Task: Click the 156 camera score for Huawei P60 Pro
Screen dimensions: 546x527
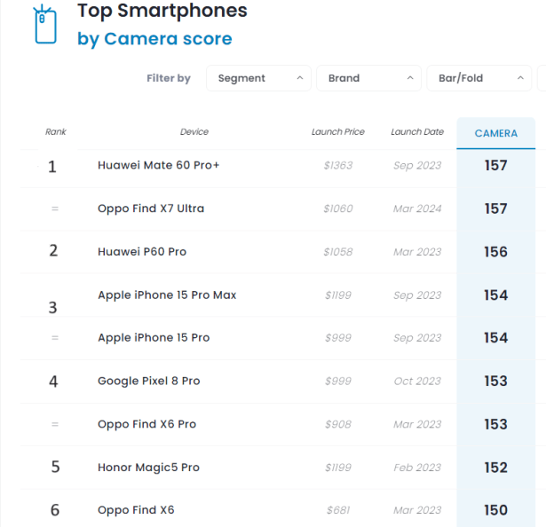Action: coord(495,252)
